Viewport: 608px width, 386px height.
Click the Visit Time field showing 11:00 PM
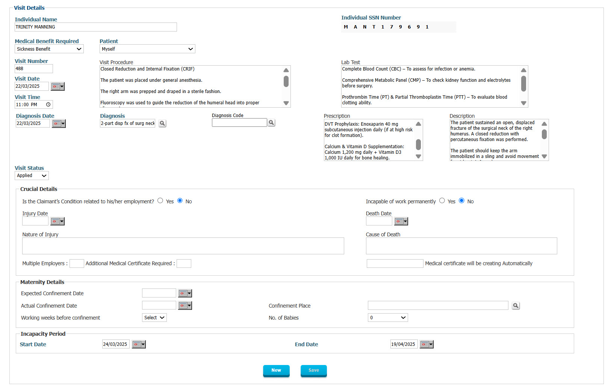click(x=34, y=105)
